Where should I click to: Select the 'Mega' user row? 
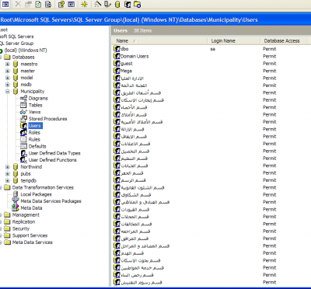tap(126, 71)
